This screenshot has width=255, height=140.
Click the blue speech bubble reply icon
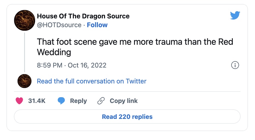pyautogui.click(x=61, y=101)
